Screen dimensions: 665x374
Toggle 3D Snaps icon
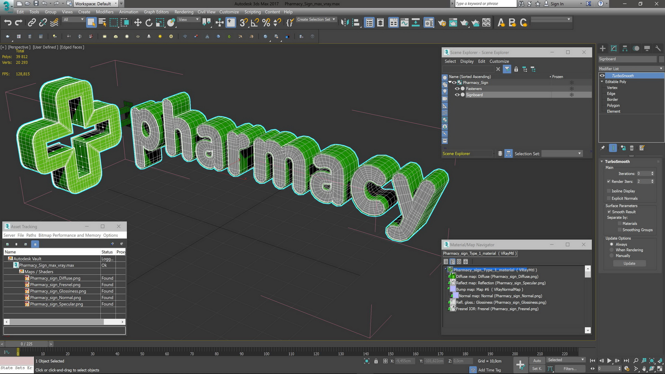(x=244, y=23)
